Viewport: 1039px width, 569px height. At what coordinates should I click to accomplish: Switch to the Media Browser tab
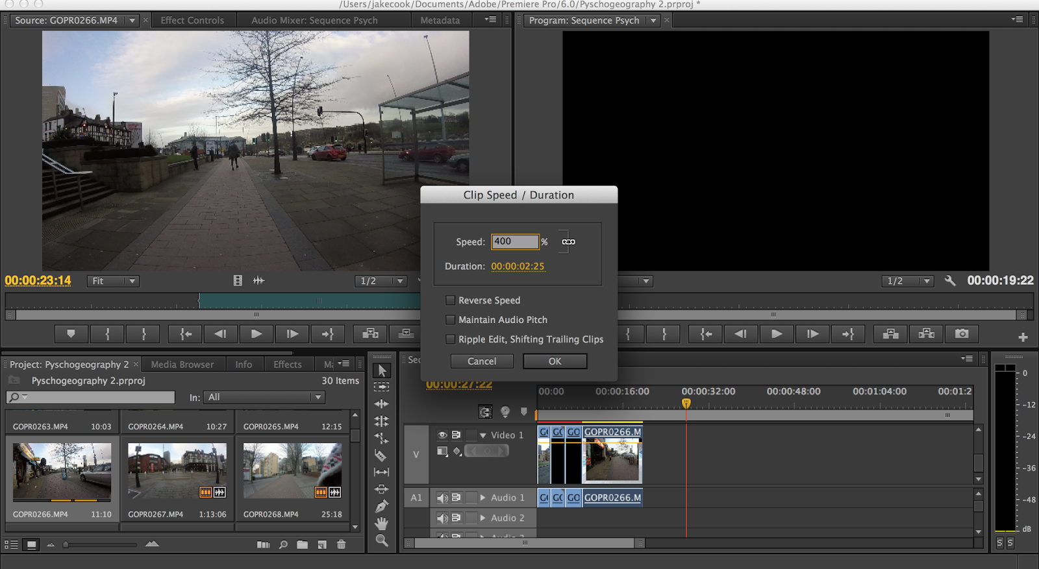(x=182, y=365)
